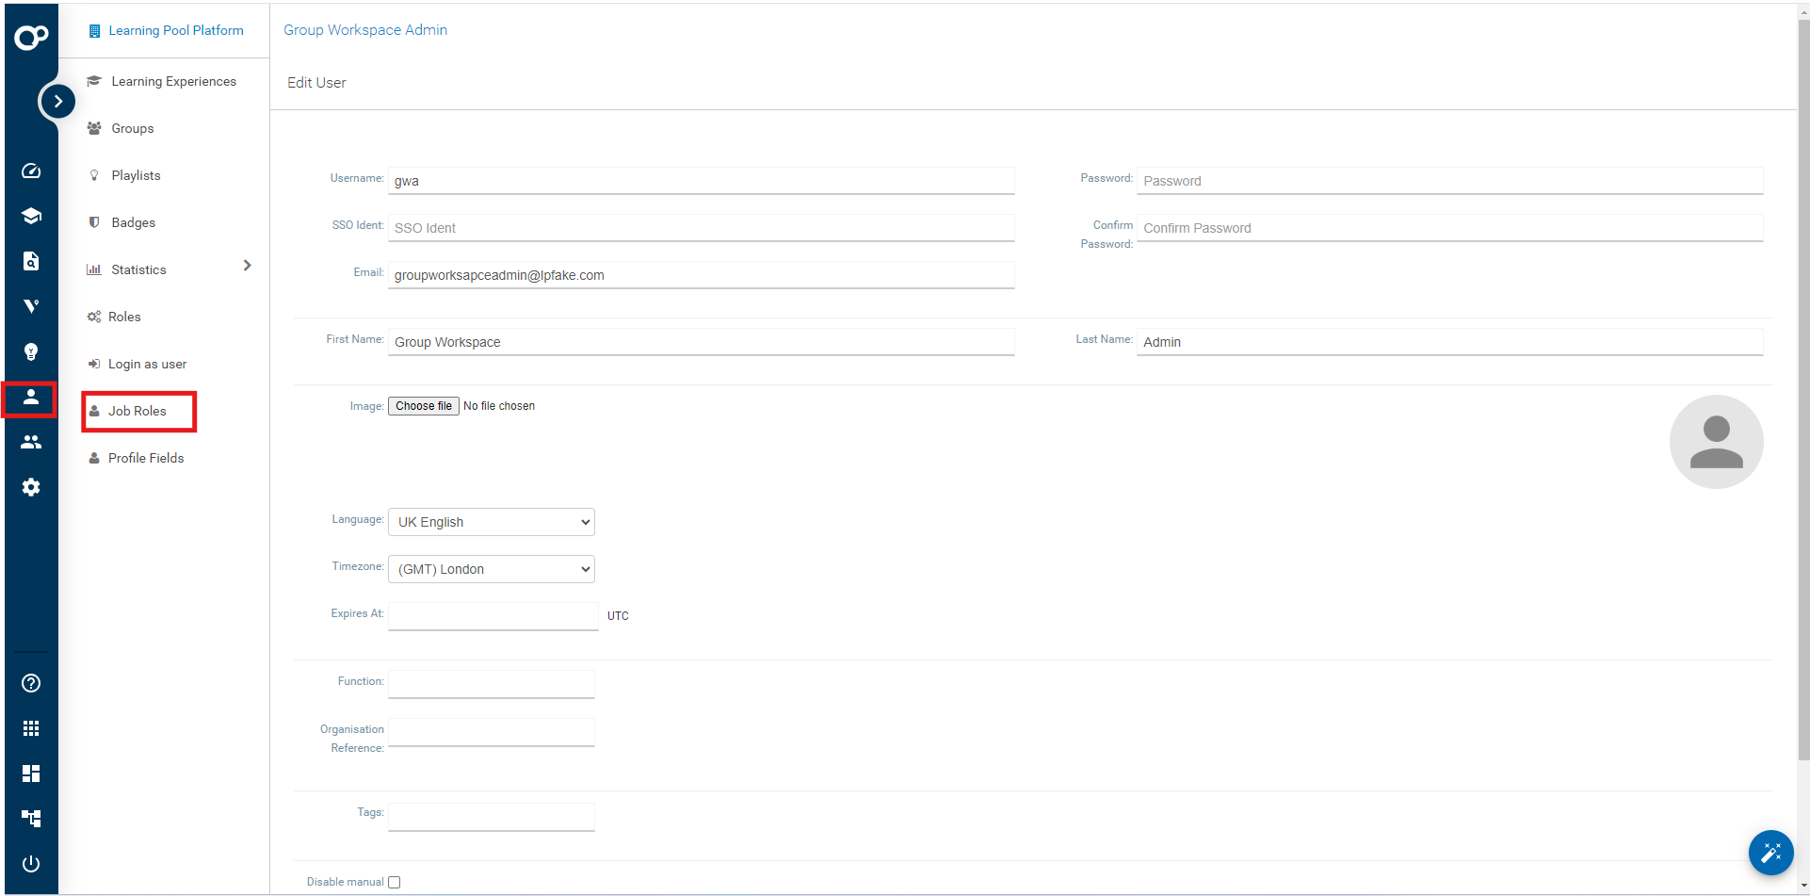Open the multi-user group icon in sidebar

point(31,442)
